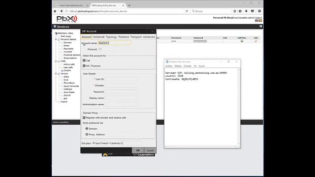This screenshot has width=315, height=177.
Task: Open Start page in the personal menu
Action: pos(66,36)
